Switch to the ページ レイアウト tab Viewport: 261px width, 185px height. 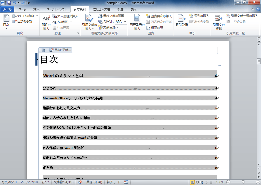tap(56, 9)
